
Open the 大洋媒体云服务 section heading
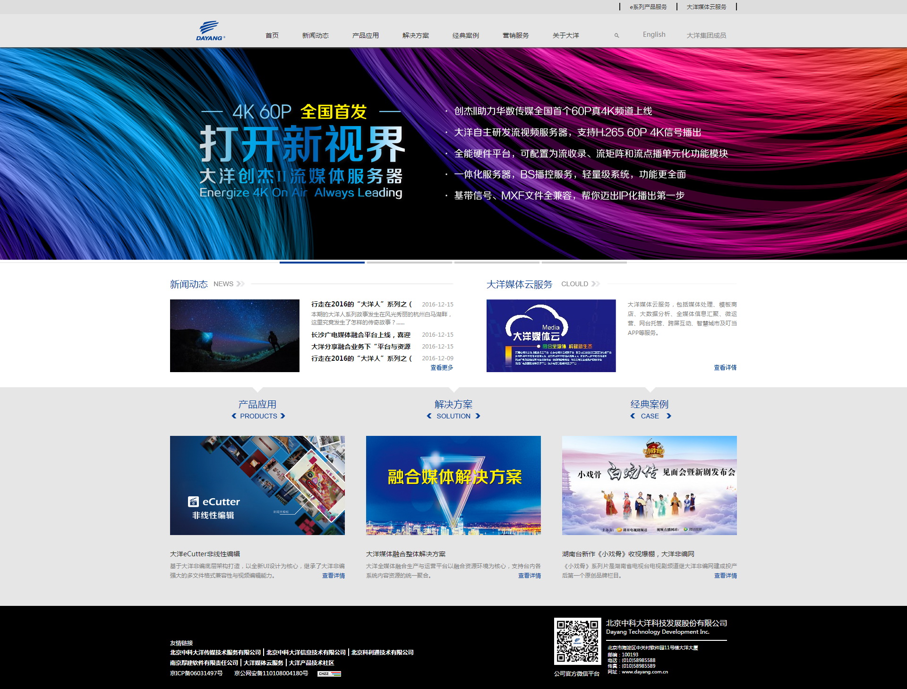520,284
